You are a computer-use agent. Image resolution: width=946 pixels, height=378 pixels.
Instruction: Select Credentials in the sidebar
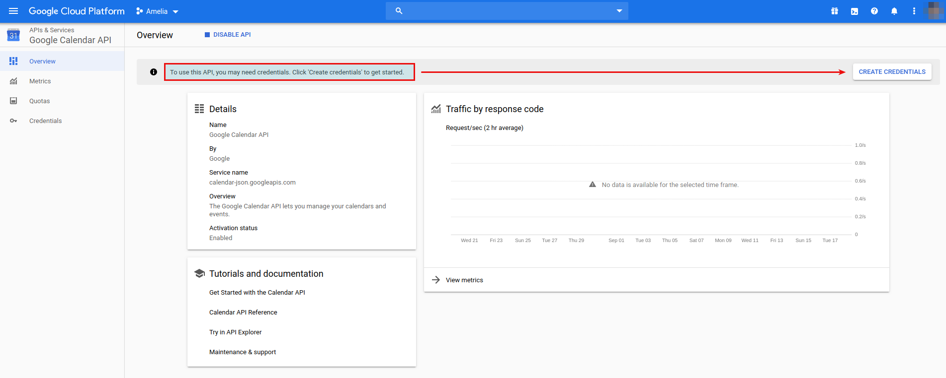coord(45,121)
